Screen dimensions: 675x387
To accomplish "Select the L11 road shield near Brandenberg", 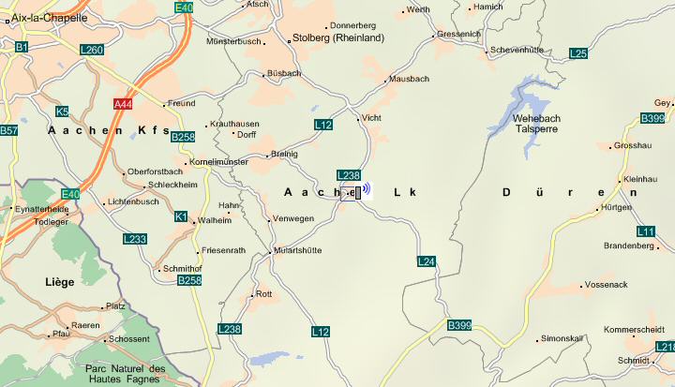I will coord(646,231).
